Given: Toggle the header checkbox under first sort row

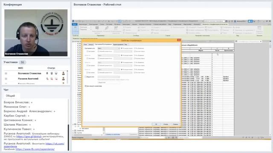Looking at the screenshot, I should (87, 51).
